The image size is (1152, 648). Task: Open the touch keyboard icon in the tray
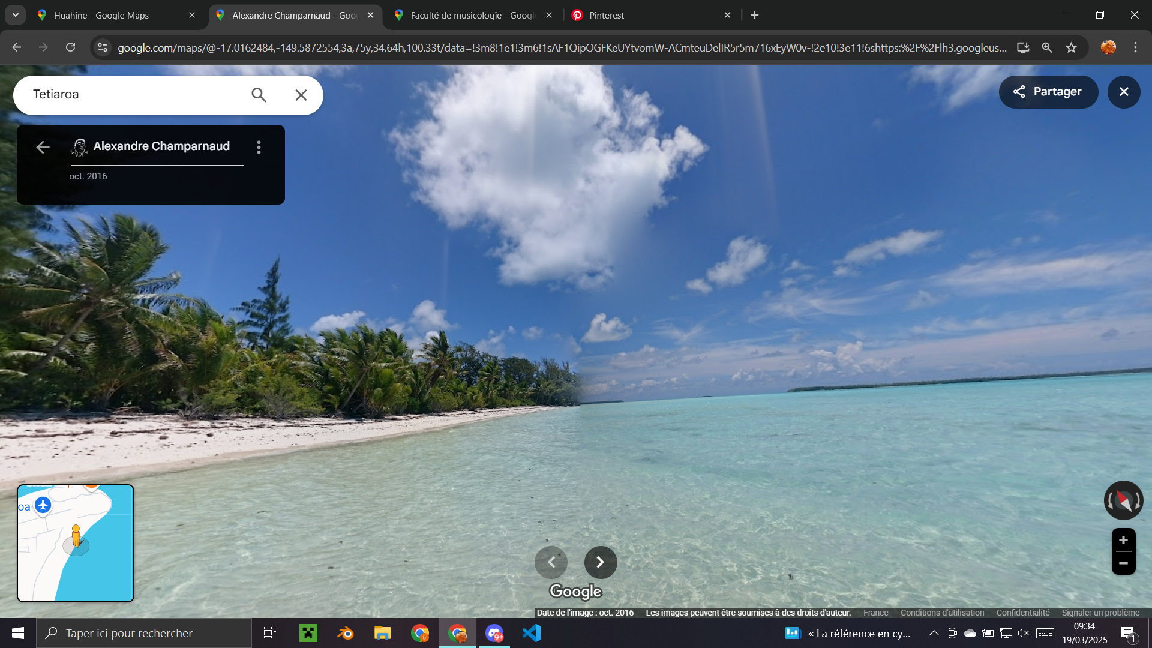tap(1045, 633)
